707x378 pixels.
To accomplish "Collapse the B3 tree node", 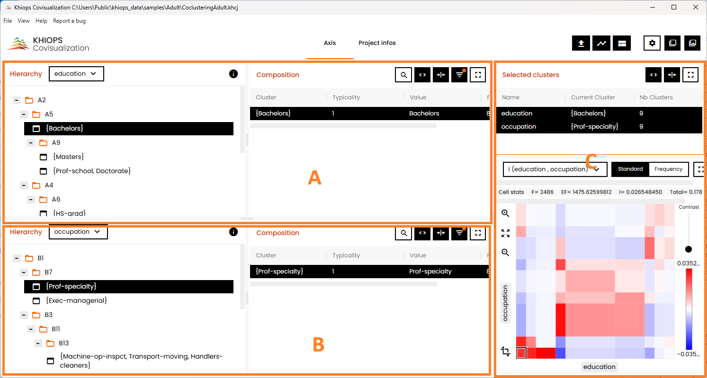I will [x=24, y=315].
